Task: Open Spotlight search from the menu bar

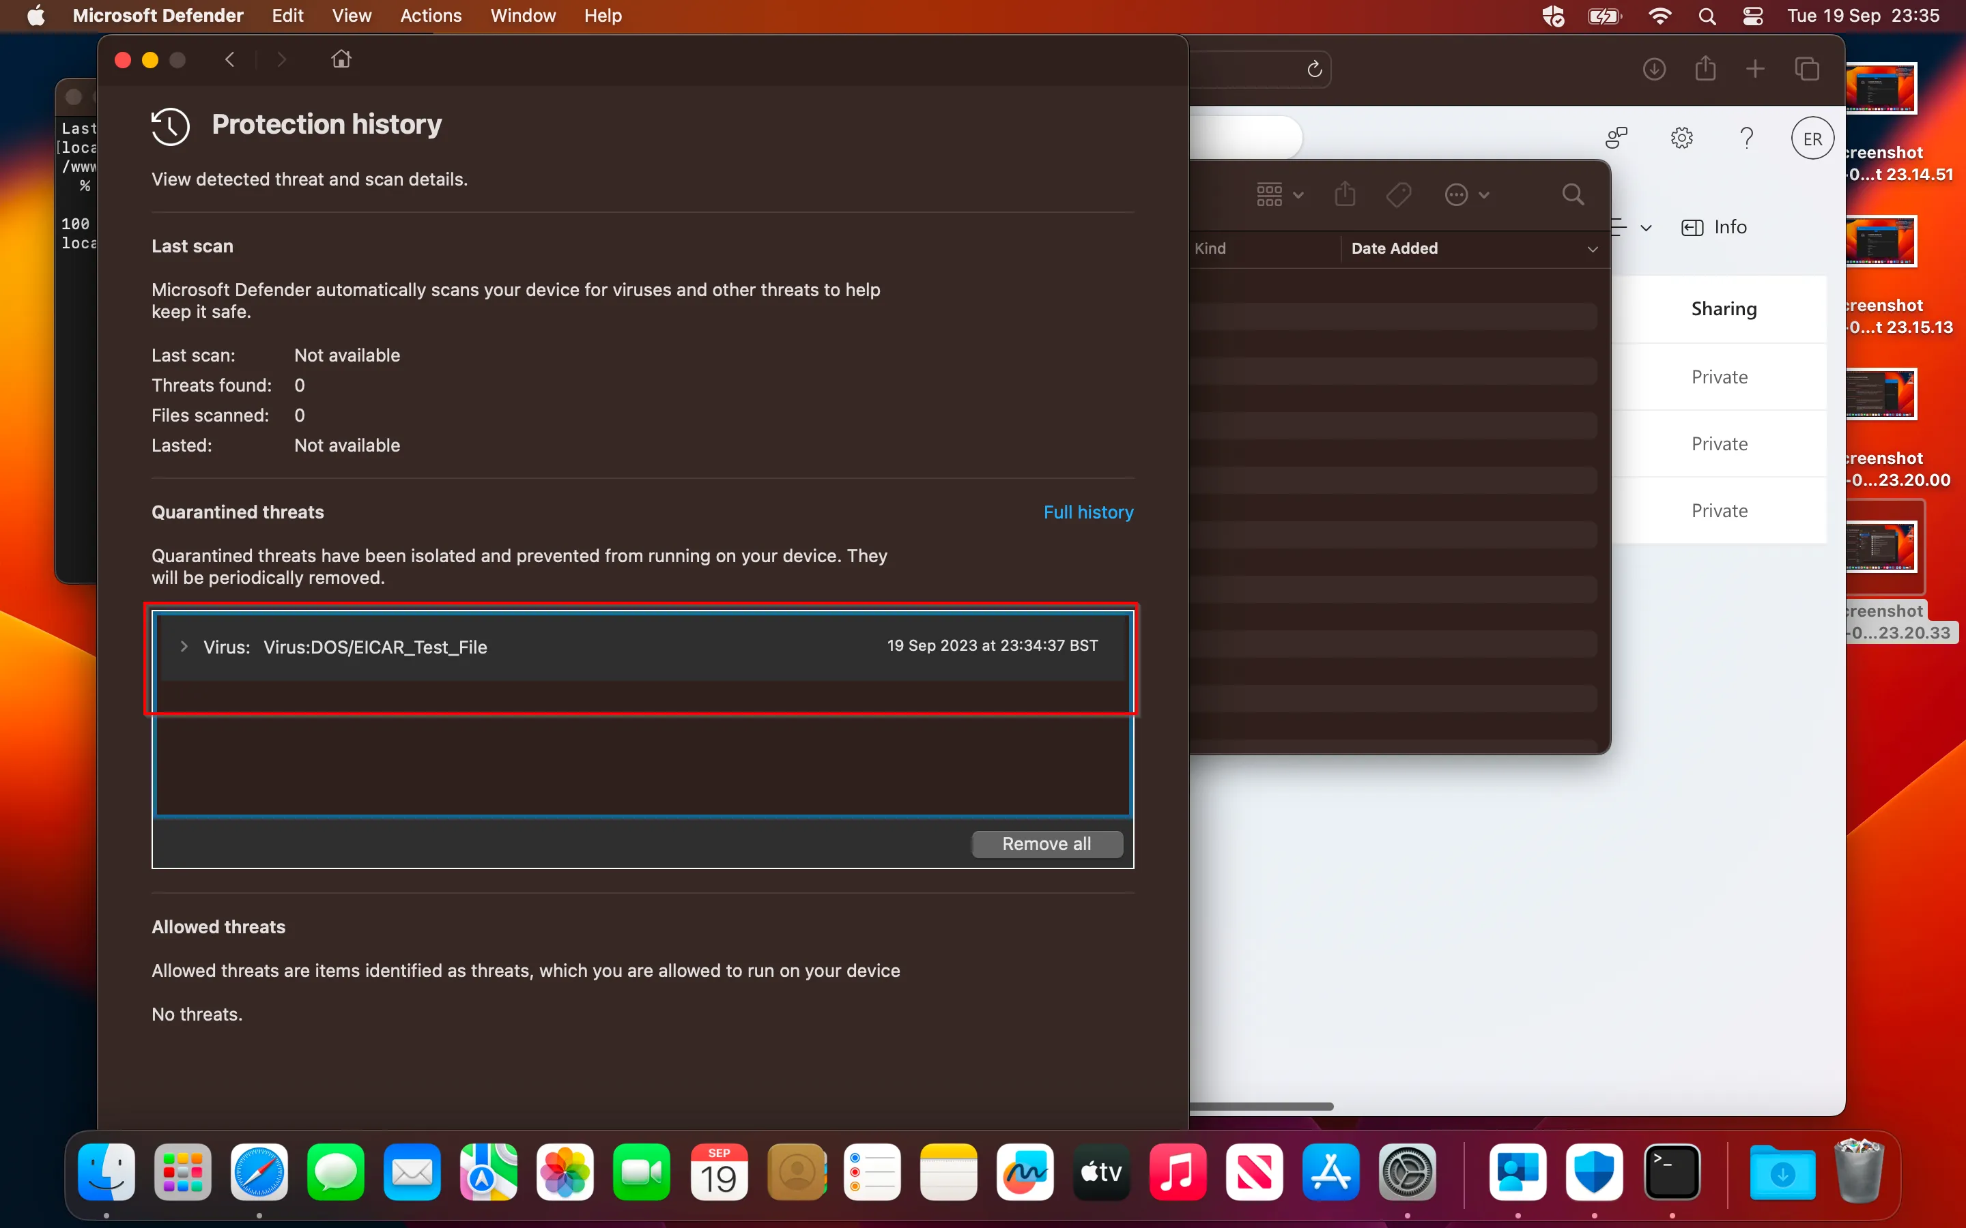Action: pos(1707,16)
